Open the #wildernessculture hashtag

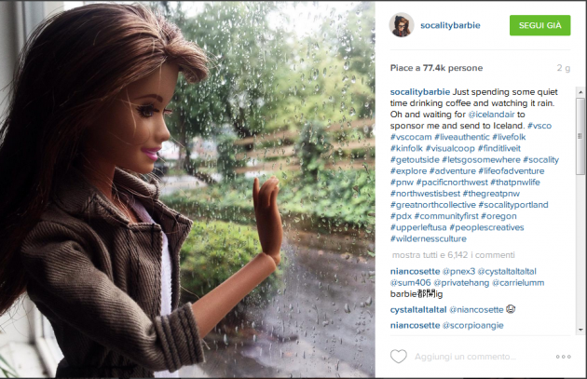(429, 238)
